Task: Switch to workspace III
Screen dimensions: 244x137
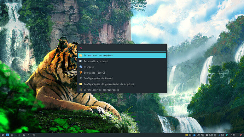Action: click(x=18, y=135)
